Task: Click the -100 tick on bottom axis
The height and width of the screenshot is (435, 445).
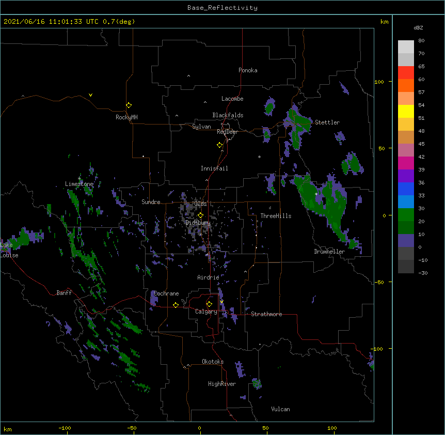Action: 65,428
